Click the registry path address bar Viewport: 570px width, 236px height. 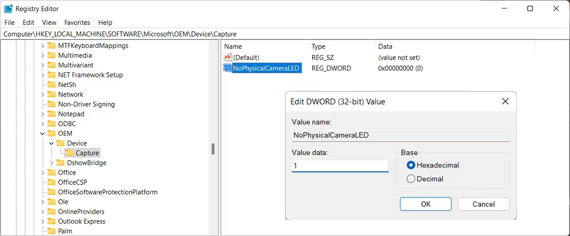pos(285,34)
